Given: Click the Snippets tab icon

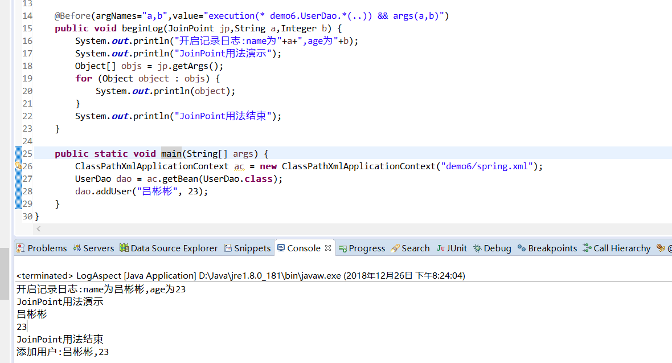Looking at the screenshot, I should (228, 248).
